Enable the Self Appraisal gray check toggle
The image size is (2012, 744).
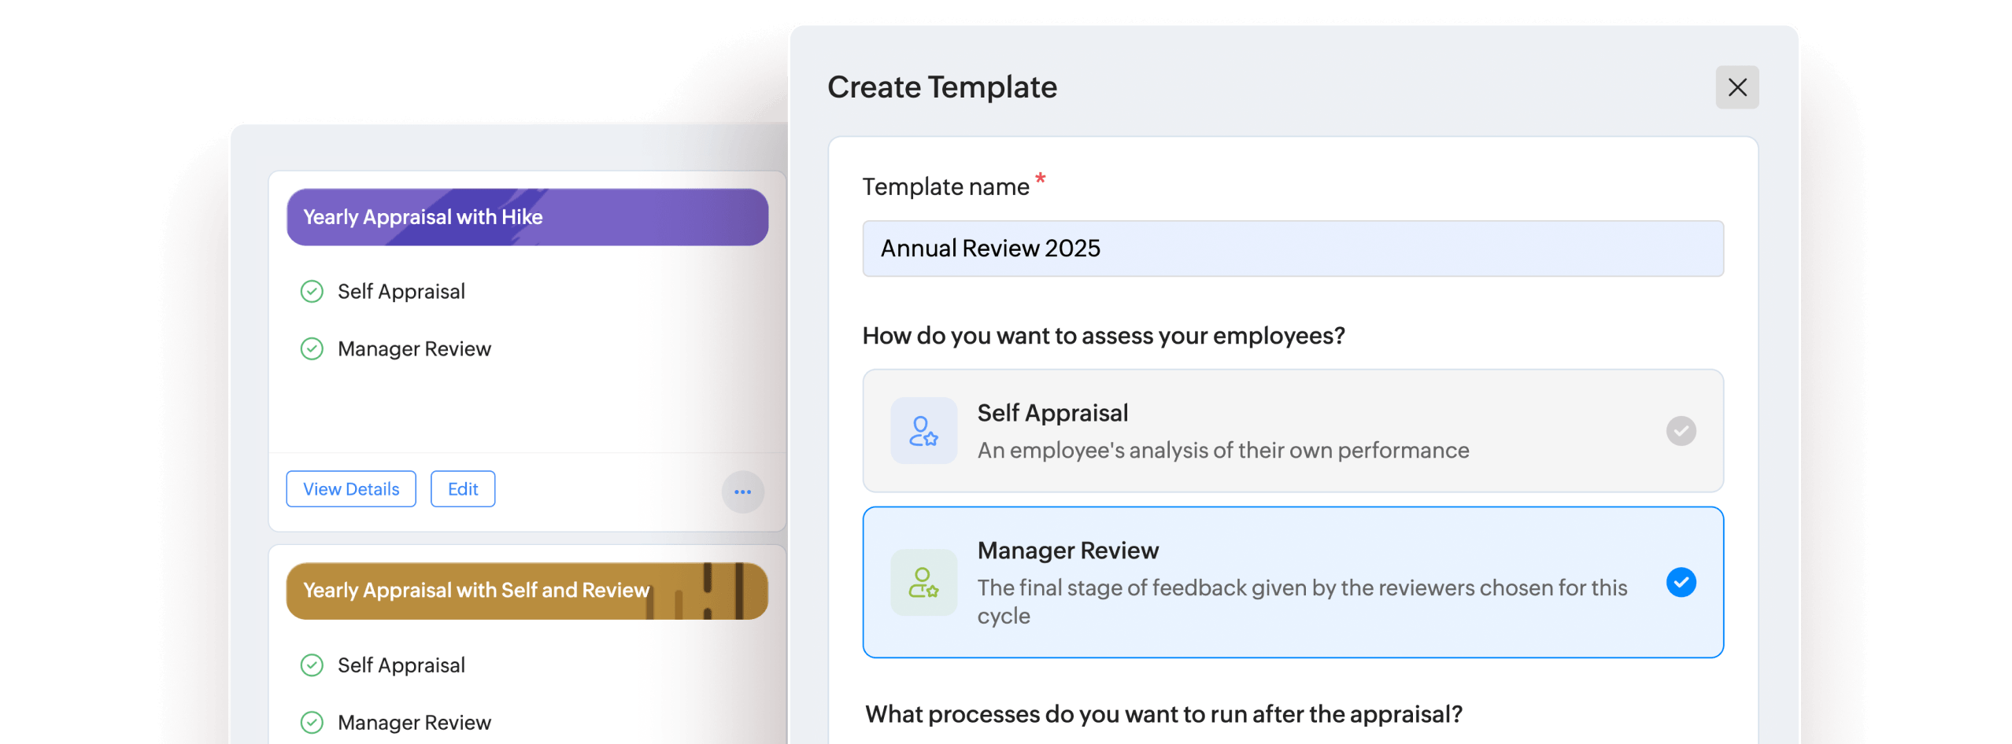[1681, 430]
